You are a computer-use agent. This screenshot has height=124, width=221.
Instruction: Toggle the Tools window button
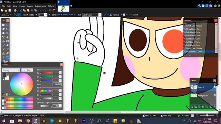tap(199, 6)
